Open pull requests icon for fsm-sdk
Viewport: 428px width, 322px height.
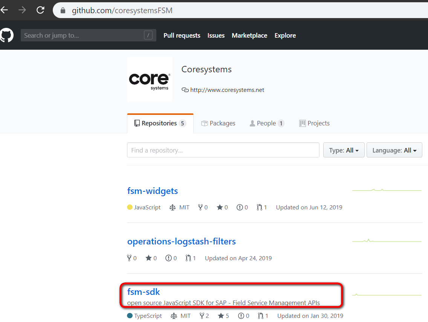(x=261, y=316)
